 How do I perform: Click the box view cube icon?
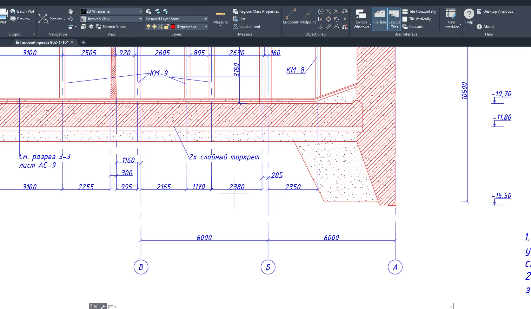click(83, 27)
